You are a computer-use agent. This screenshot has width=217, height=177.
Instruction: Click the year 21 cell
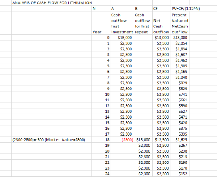(101, 157)
